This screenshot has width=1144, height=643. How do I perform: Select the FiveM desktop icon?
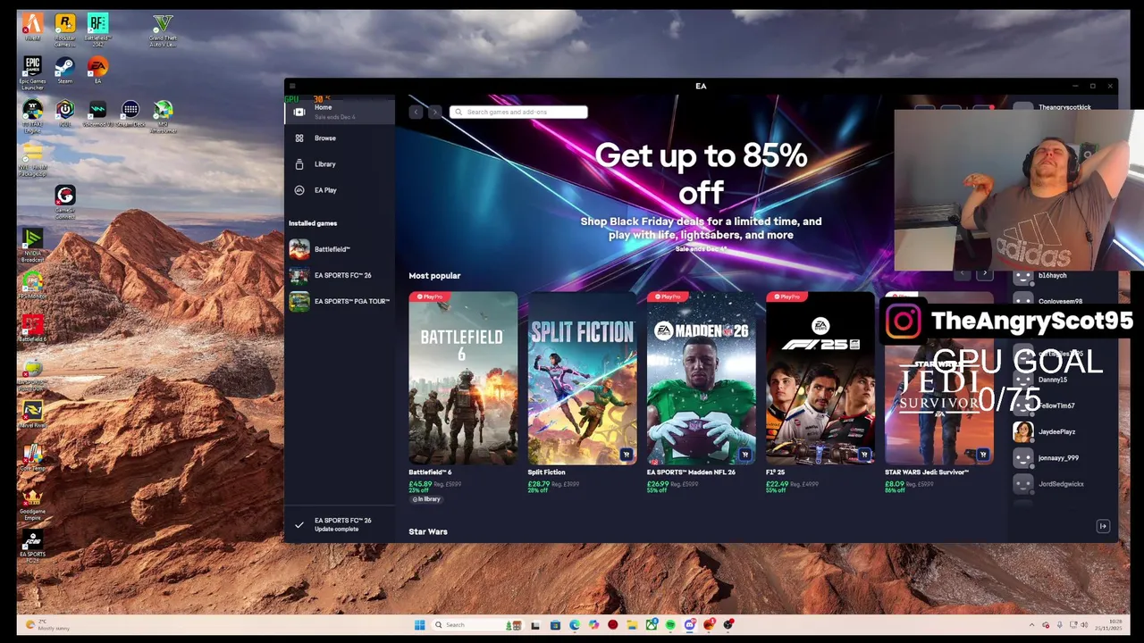click(x=32, y=27)
